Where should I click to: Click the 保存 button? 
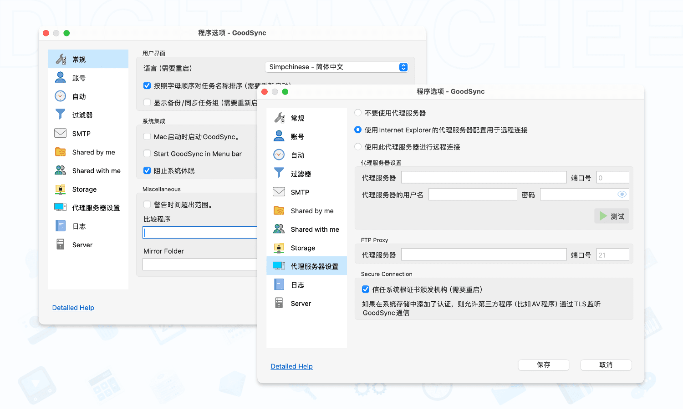(543, 365)
